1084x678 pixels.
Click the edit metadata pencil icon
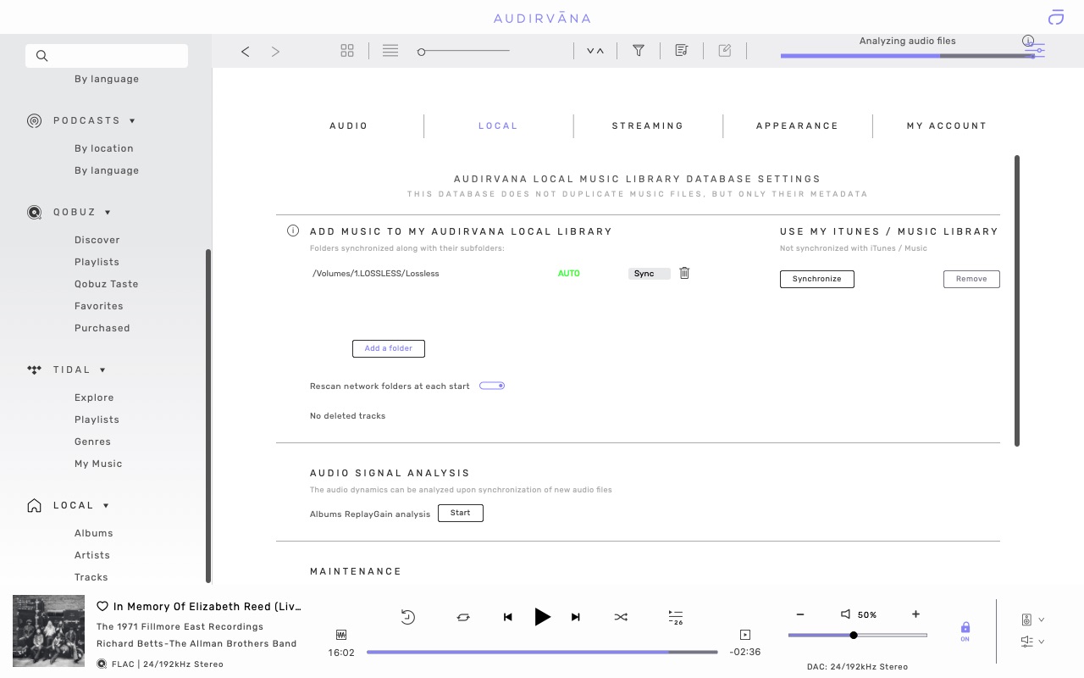(725, 51)
